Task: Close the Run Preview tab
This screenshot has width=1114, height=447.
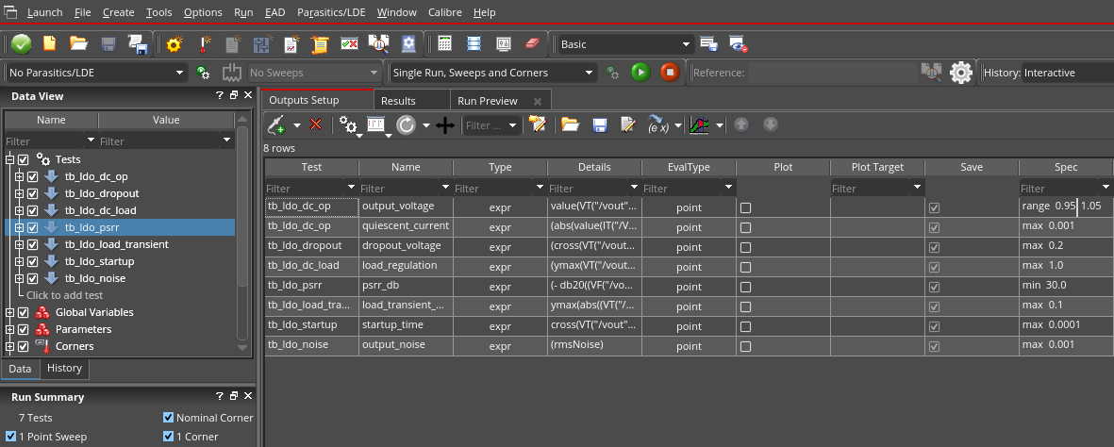Action: coord(538,101)
